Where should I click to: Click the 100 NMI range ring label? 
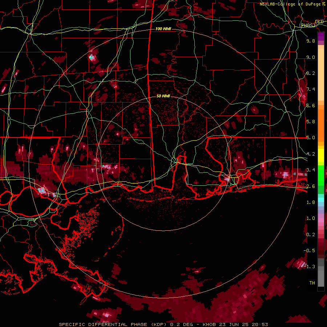coord(163,29)
